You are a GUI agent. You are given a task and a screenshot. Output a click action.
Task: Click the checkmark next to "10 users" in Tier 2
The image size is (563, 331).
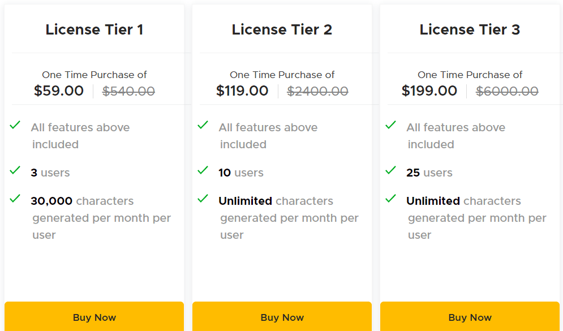click(x=203, y=170)
